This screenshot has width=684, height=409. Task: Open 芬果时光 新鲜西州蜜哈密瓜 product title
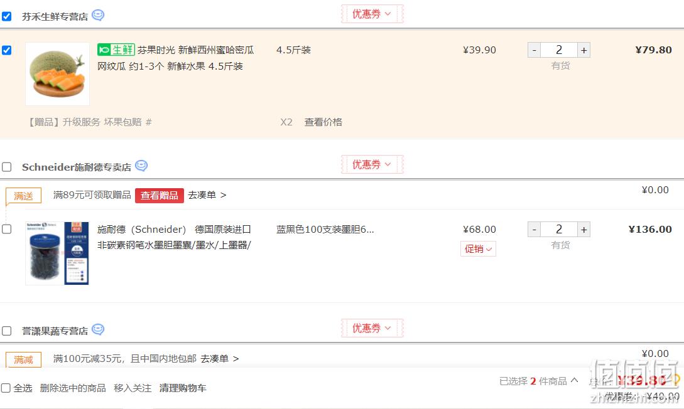point(175,58)
